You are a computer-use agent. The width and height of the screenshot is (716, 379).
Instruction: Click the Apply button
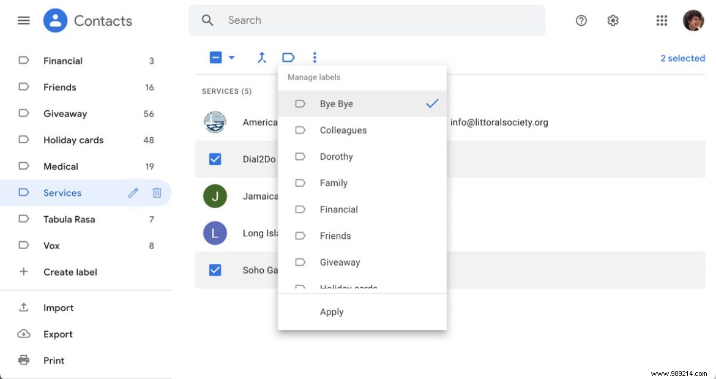click(x=332, y=312)
